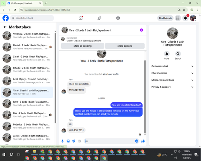Send a voice clip microphone icon
201x161 pixels.
(62, 141)
